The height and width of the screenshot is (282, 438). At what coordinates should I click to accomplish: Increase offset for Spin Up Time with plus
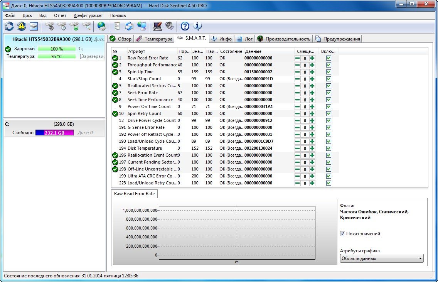tap(312, 72)
